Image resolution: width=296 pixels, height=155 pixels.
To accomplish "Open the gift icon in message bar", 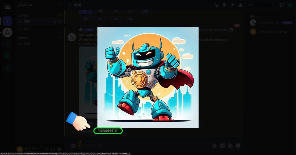I will tap(214, 145).
